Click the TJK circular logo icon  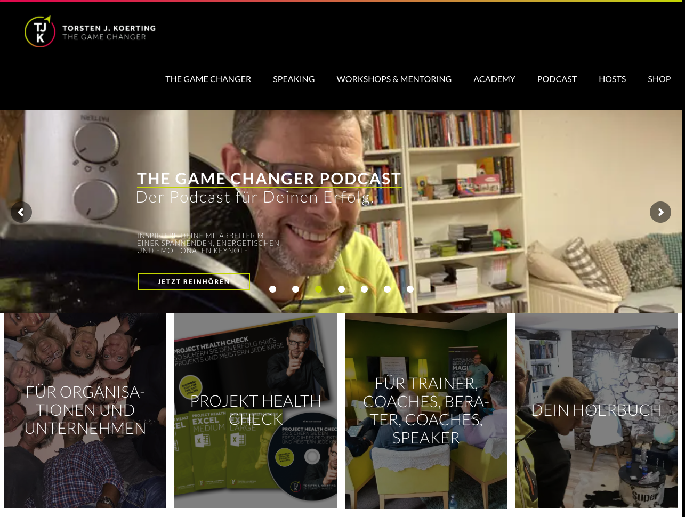coord(40,31)
